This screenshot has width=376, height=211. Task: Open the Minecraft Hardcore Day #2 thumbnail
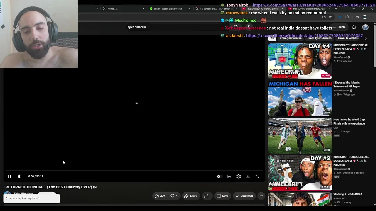[x=300, y=173]
